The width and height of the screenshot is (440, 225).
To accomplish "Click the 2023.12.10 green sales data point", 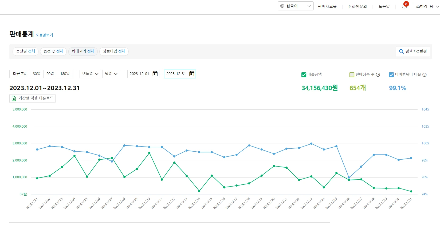I will point(149,153).
